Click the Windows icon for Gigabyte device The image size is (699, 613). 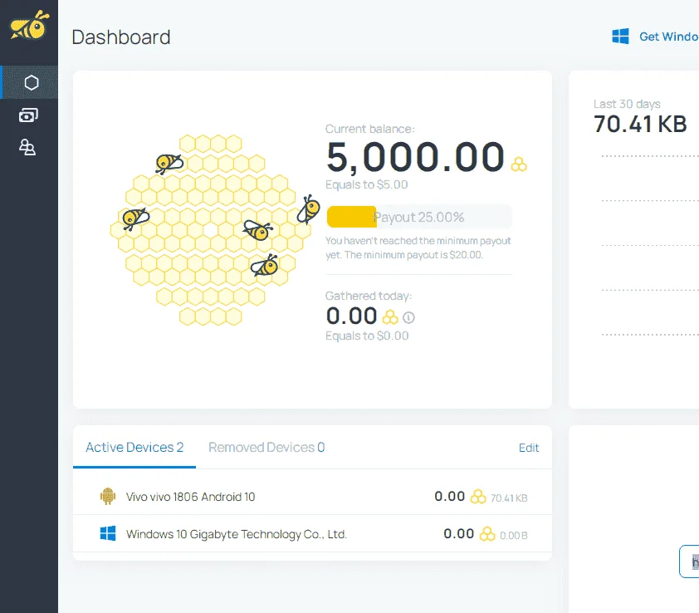pyautogui.click(x=108, y=533)
